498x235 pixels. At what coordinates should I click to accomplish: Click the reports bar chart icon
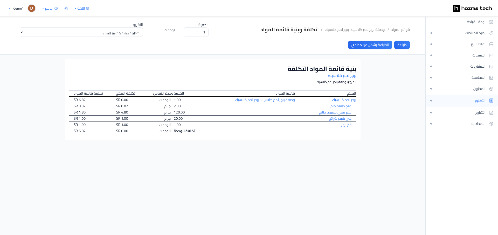tap(491, 113)
